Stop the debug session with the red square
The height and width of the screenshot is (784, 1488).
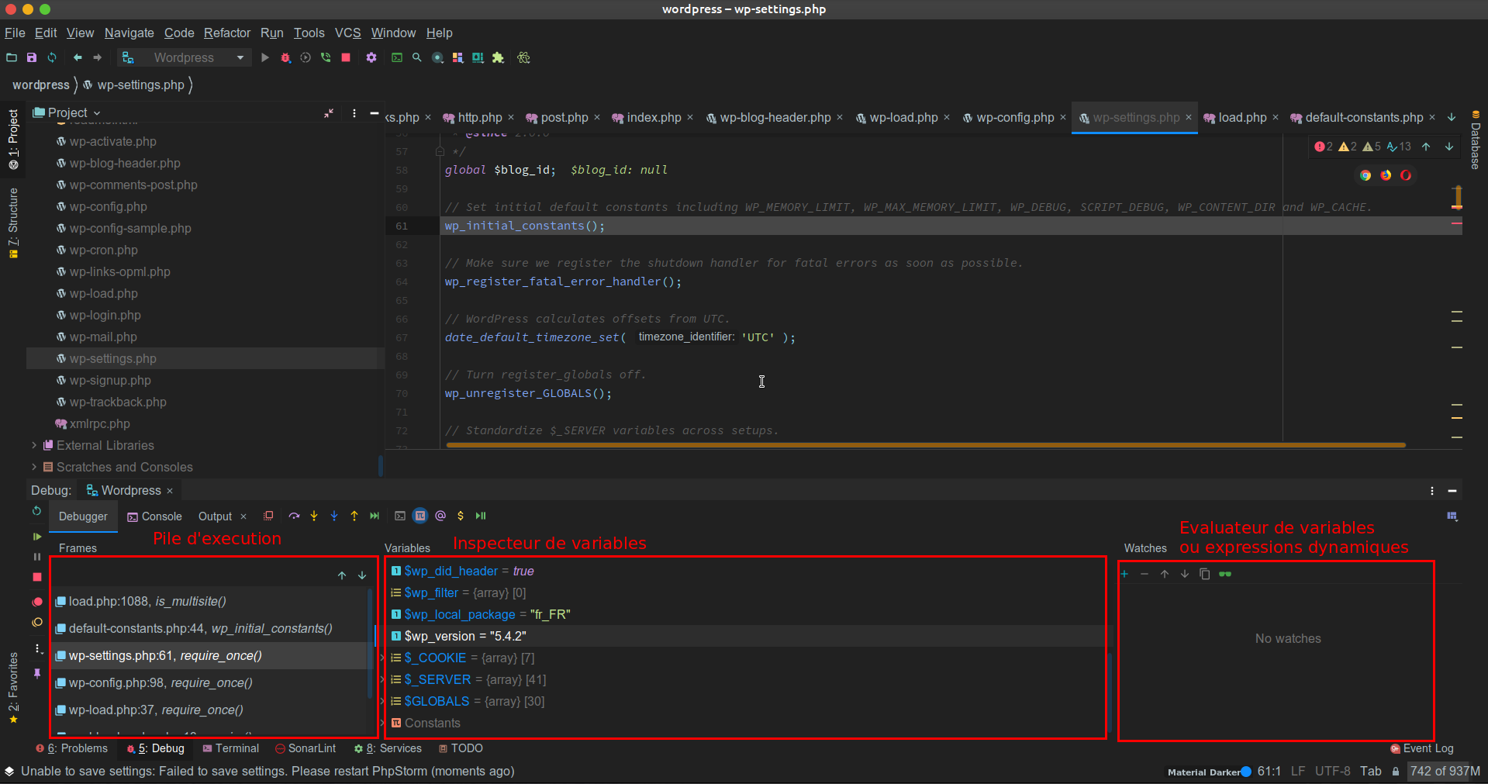click(36, 577)
